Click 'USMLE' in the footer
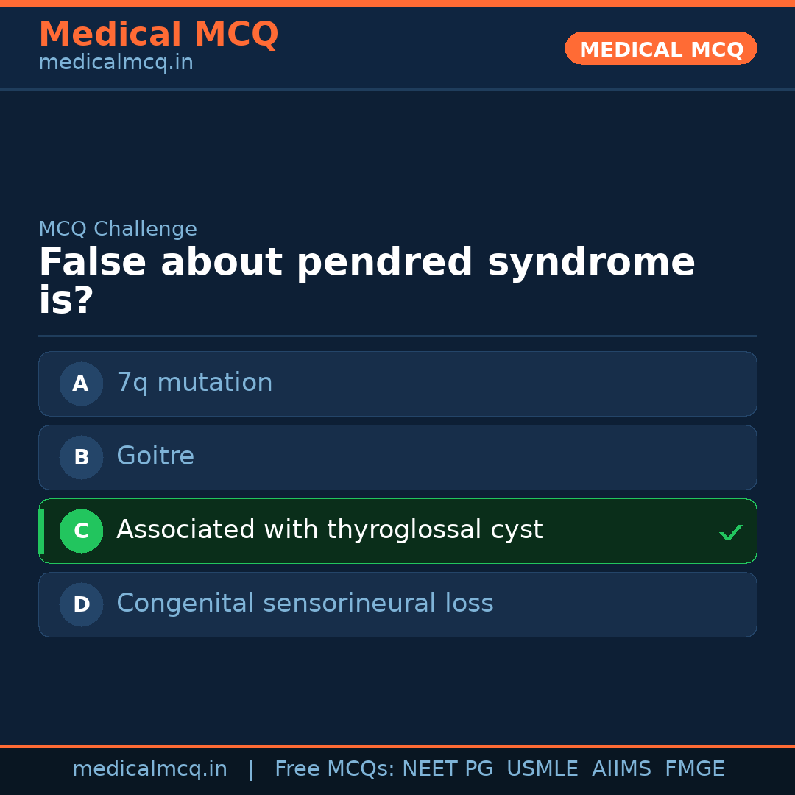Viewport: 795px width, 795px height. click(542, 769)
